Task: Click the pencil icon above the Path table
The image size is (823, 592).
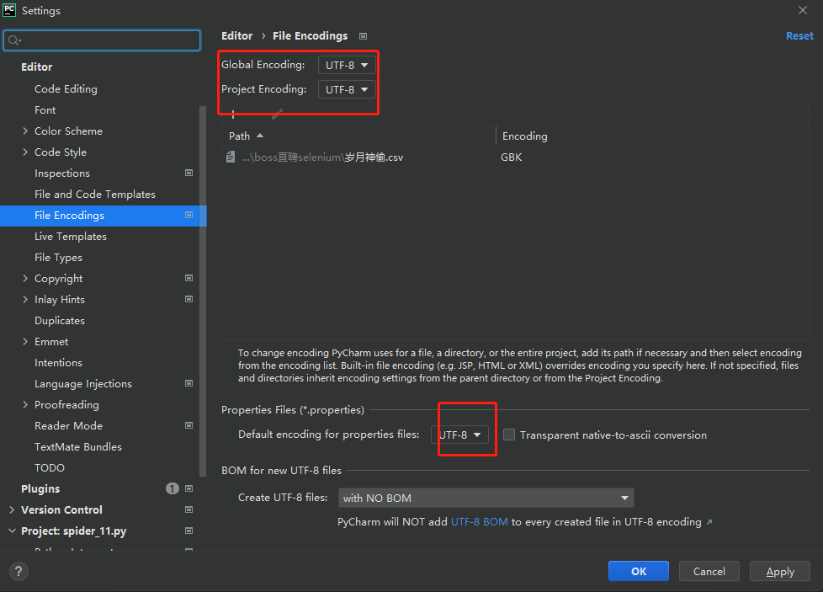Action: (278, 115)
